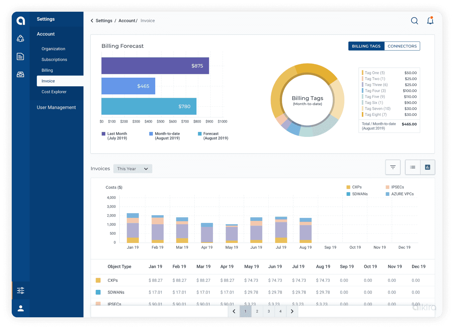Open the This Year dropdown
Viewport: 454px width, 329px height.
click(132, 169)
